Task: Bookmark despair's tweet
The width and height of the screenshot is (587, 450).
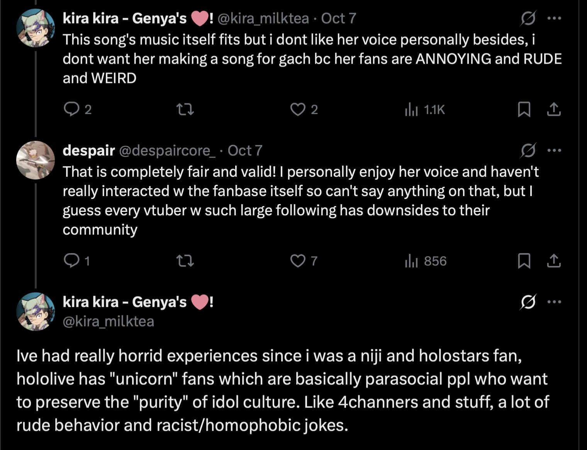Action: click(524, 261)
